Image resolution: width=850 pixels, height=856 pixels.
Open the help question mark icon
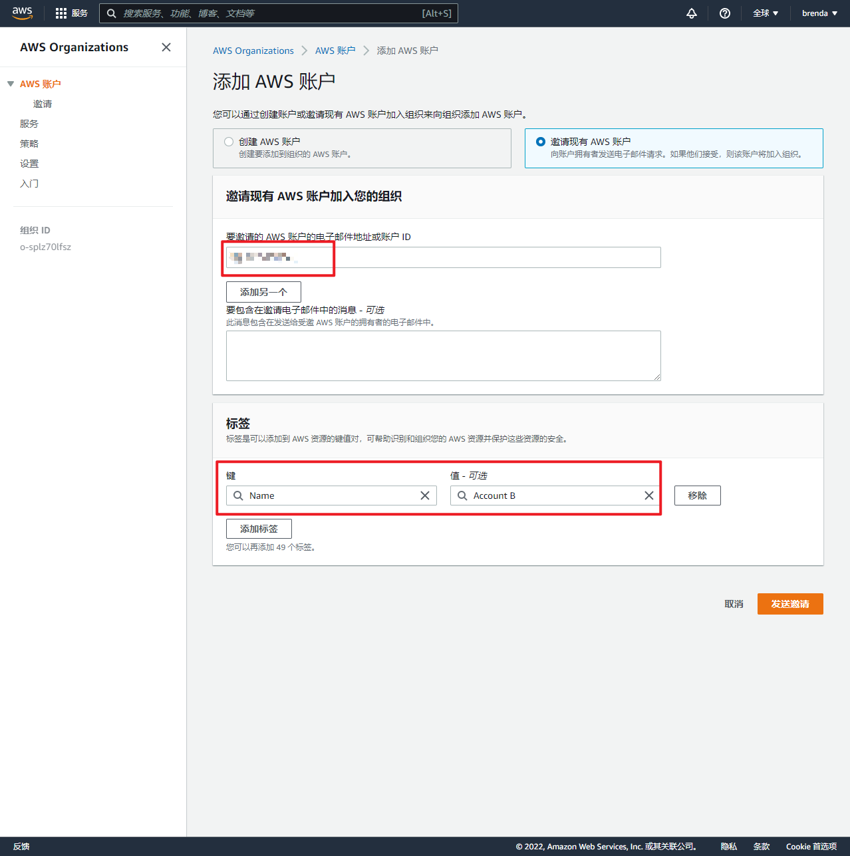[725, 13]
